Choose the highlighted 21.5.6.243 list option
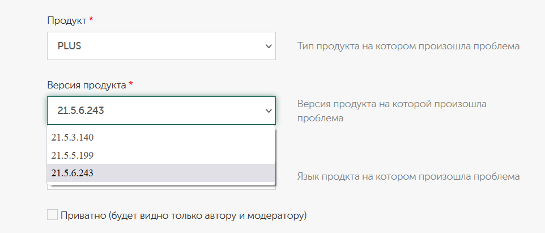545x233 pixels. tap(161, 173)
